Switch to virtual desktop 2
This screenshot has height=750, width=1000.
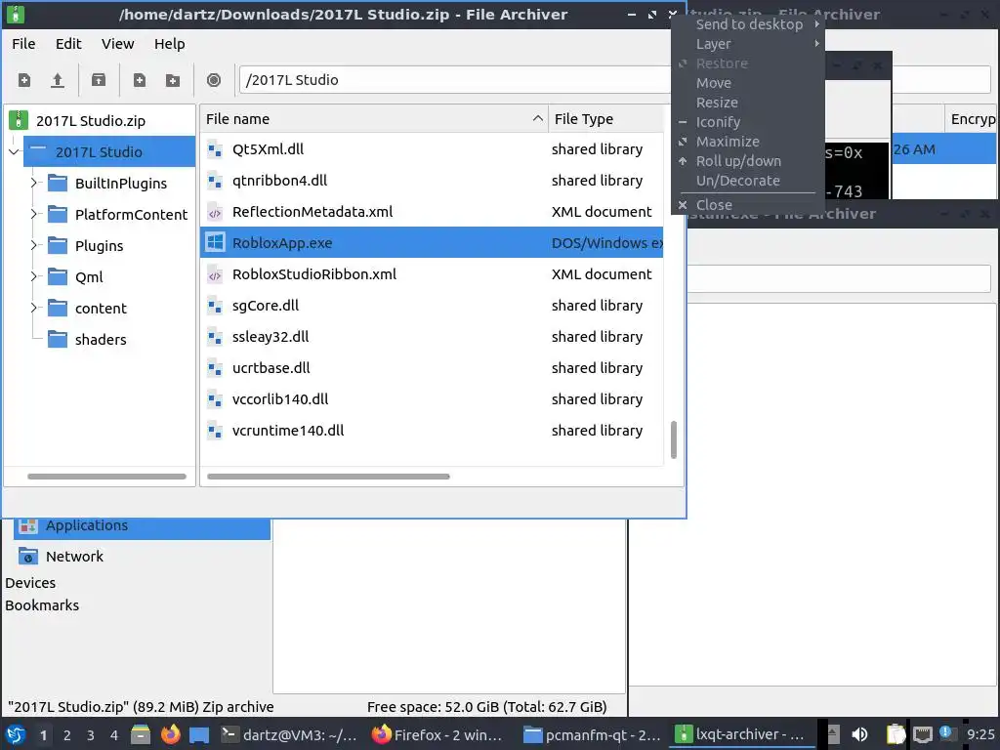tap(67, 735)
